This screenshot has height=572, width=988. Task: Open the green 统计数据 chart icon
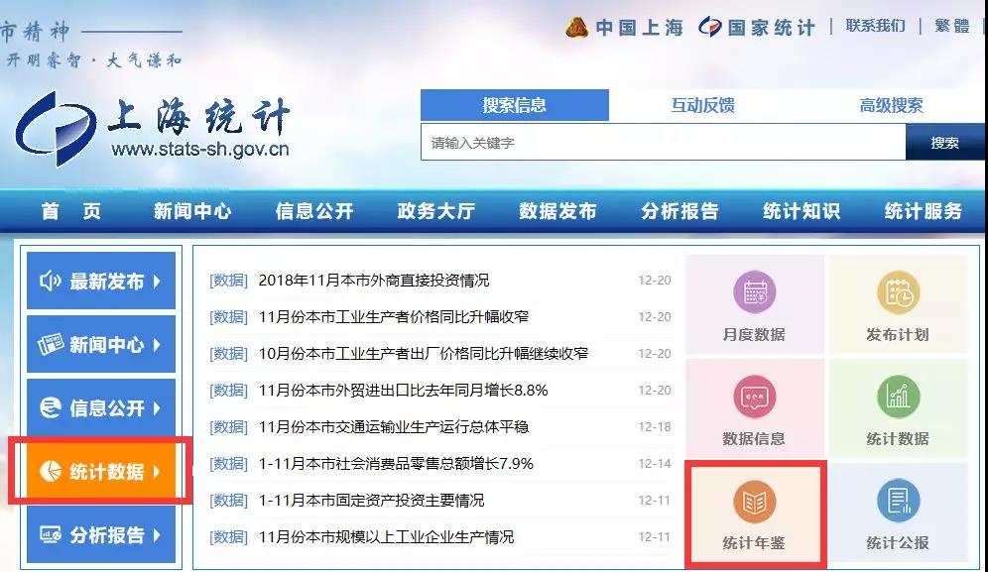(x=897, y=398)
